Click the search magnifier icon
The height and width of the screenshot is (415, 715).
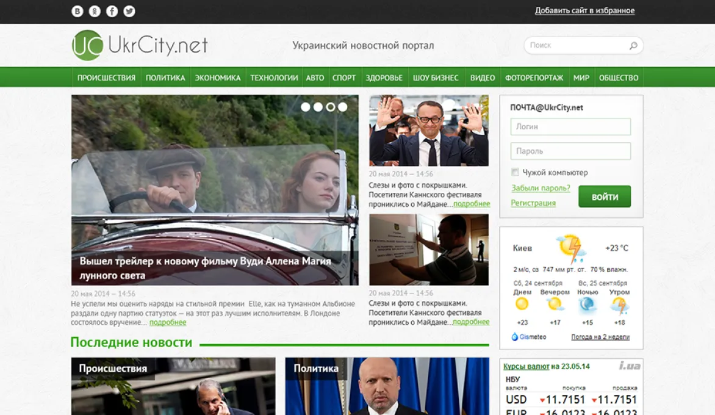[633, 46]
